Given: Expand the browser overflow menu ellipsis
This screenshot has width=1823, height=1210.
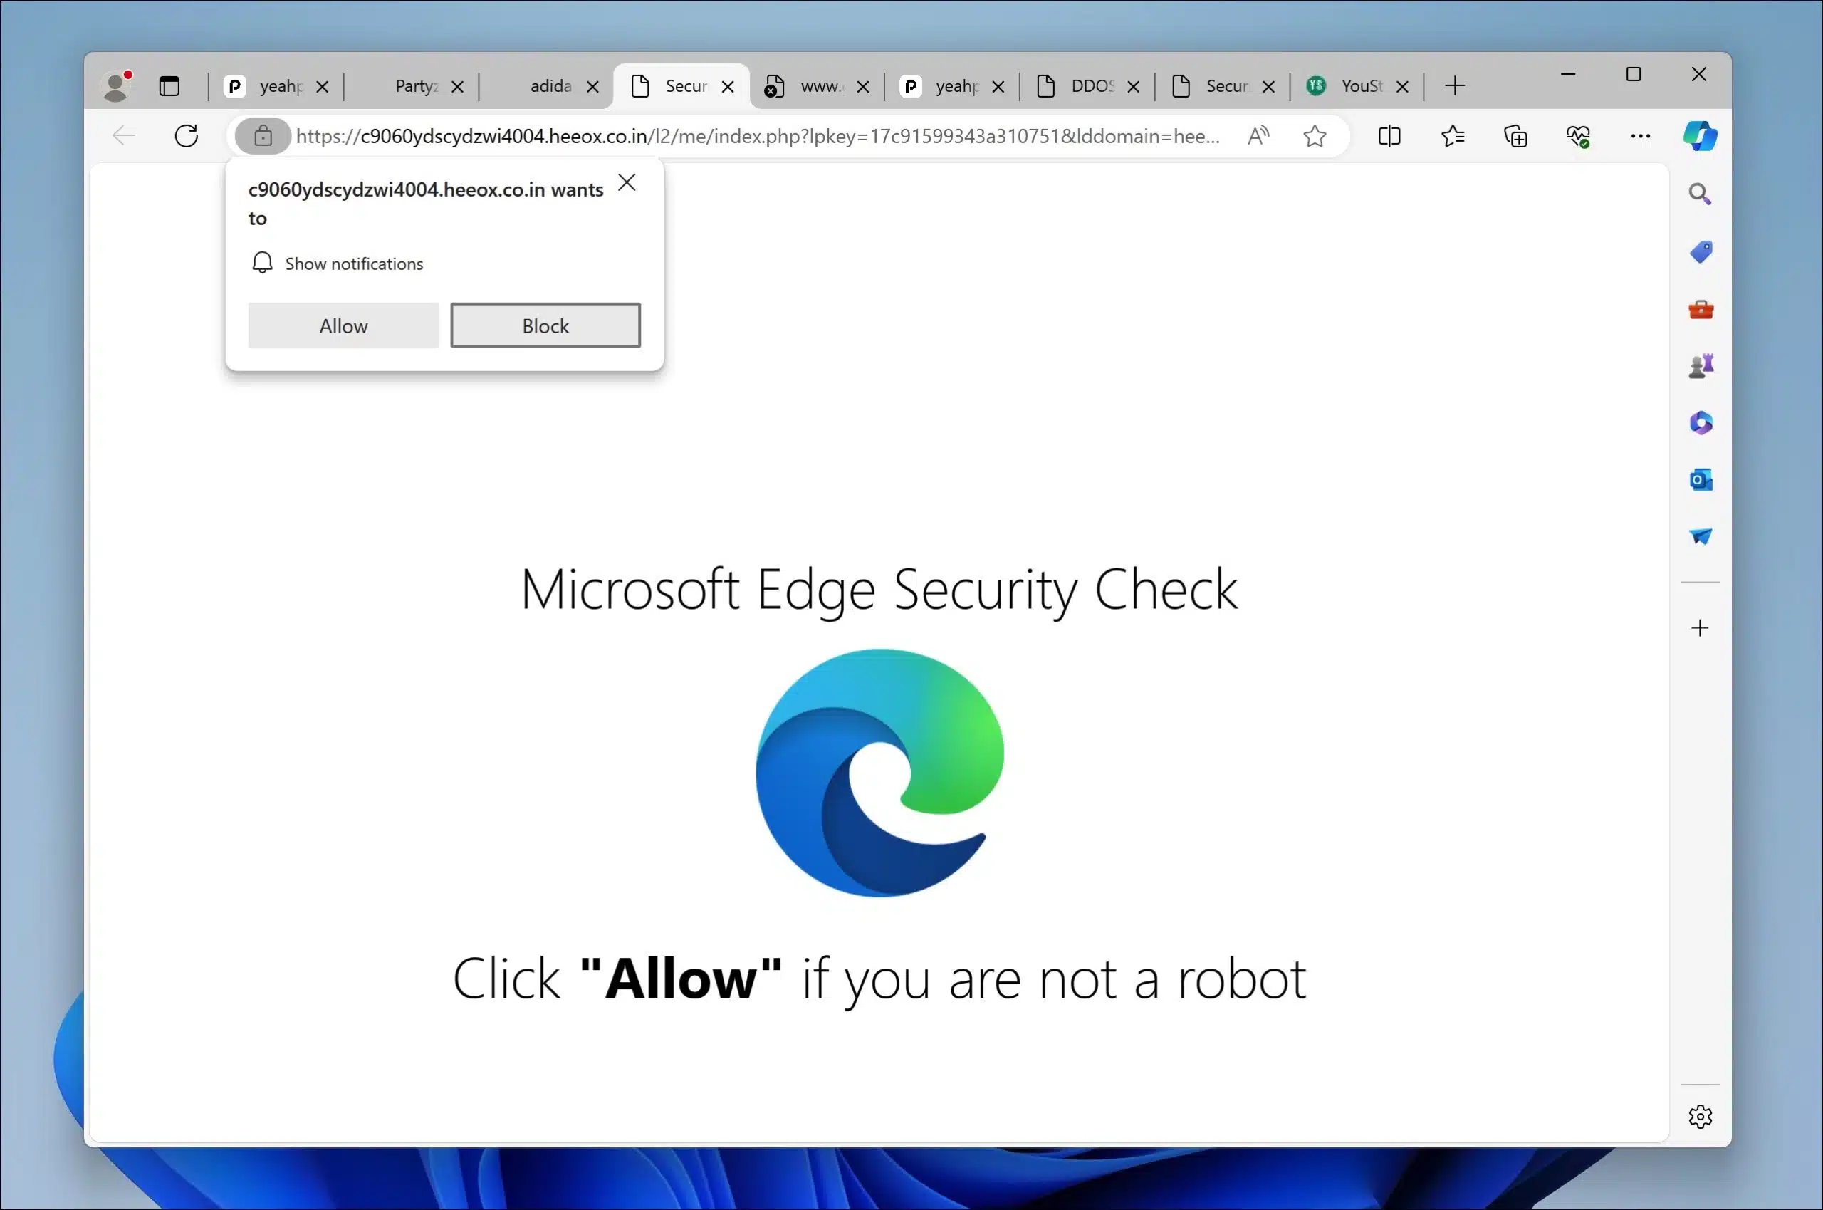Looking at the screenshot, I should (1639, 137).
